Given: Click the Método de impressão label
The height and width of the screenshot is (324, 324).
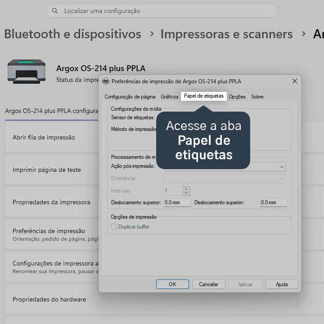Looking at the screenshot, I should (134, 129).
